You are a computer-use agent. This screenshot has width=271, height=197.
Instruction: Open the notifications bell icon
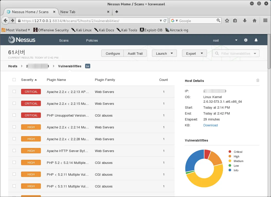coord(256,40)
